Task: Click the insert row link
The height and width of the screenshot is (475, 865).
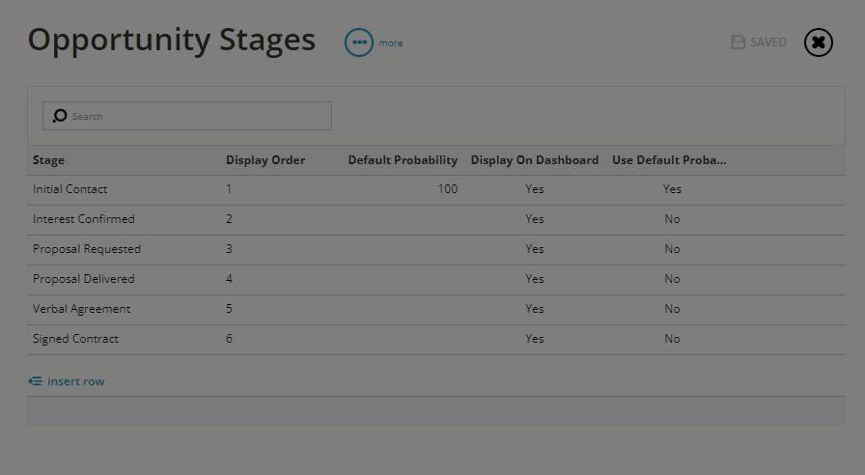Action: click(x=75, y=381)
